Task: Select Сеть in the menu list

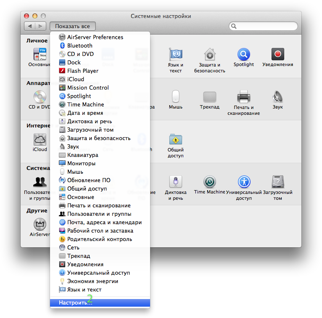Action: [x=100, y=248]
